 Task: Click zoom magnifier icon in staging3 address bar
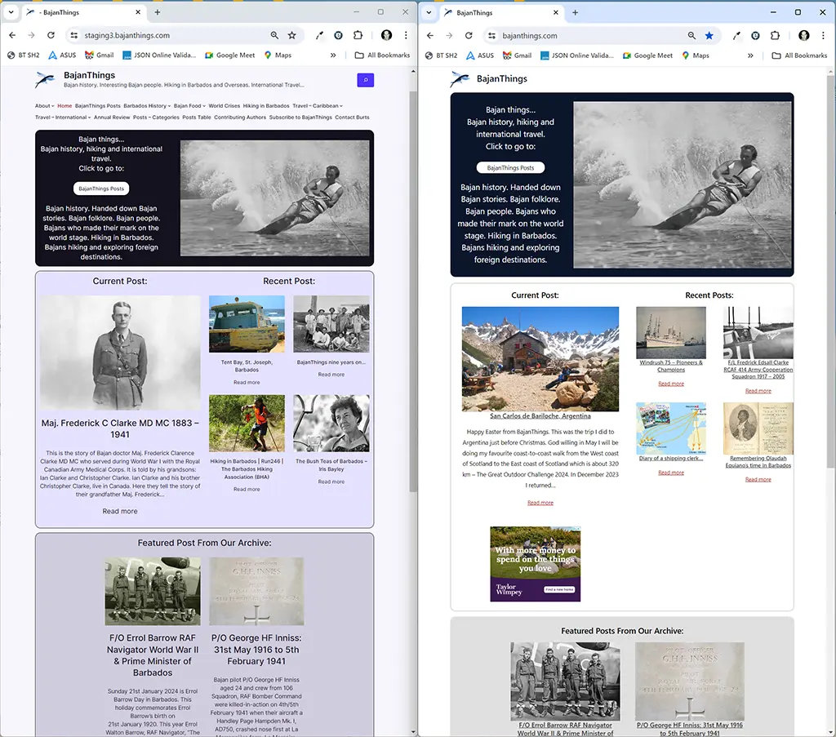274,36
